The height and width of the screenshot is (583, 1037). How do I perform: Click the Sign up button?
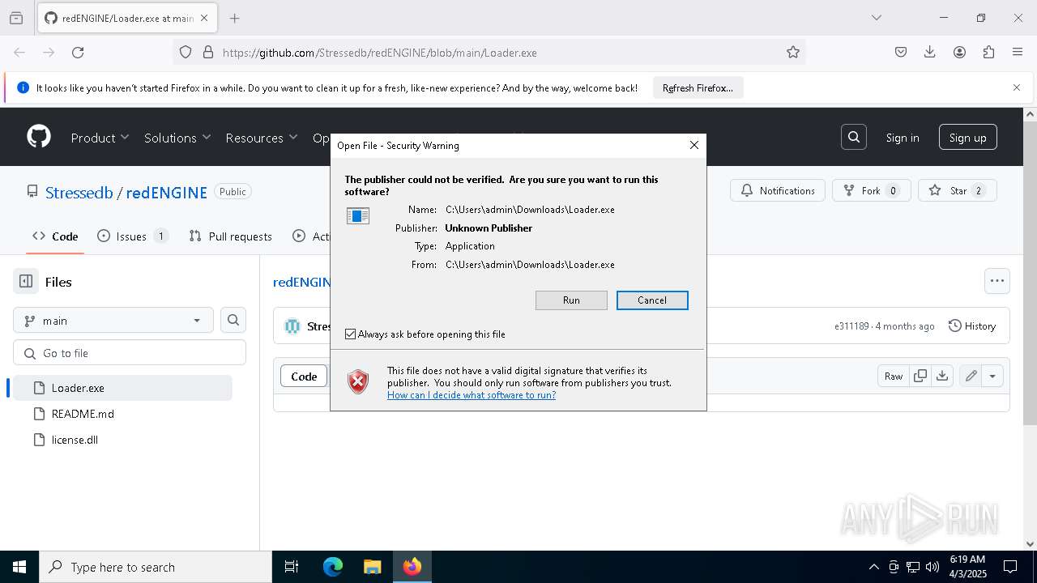968,138
